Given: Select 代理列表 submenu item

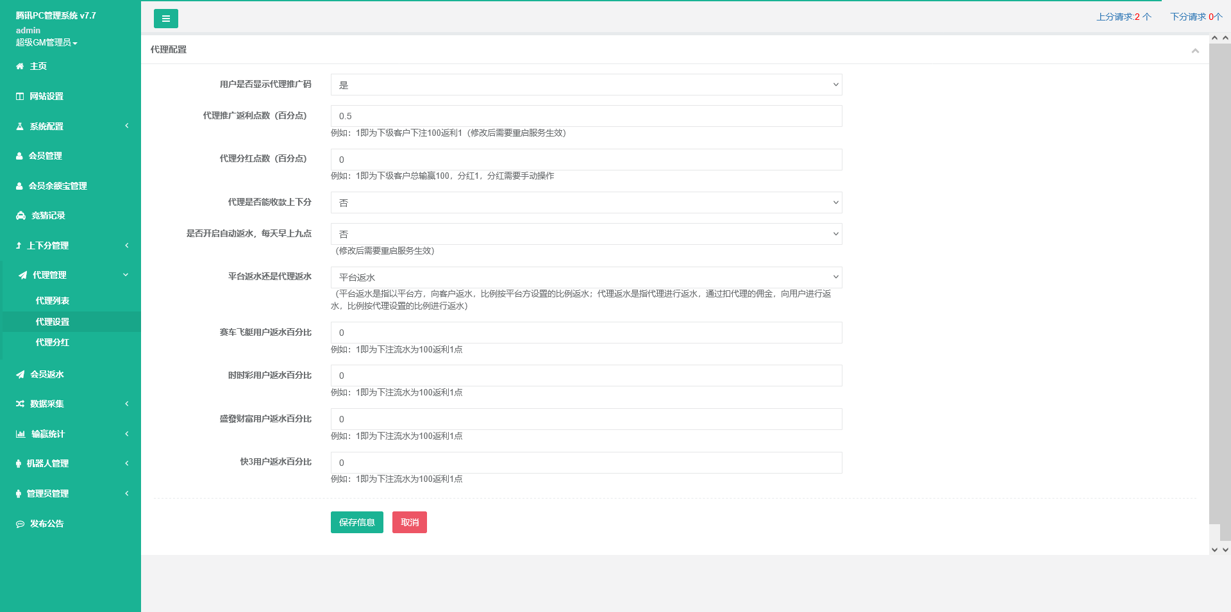Looking at the screenshot, I should pyautogui.click(x=53, y=301).
